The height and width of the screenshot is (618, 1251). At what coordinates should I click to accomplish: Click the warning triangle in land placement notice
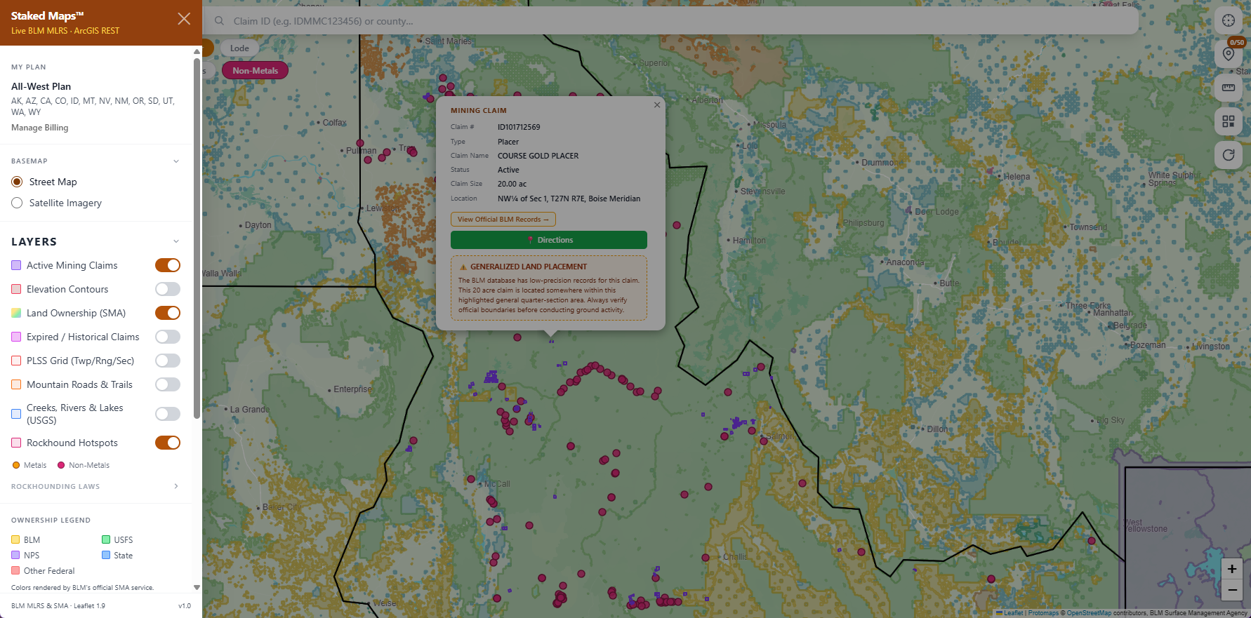coord(463,267)
